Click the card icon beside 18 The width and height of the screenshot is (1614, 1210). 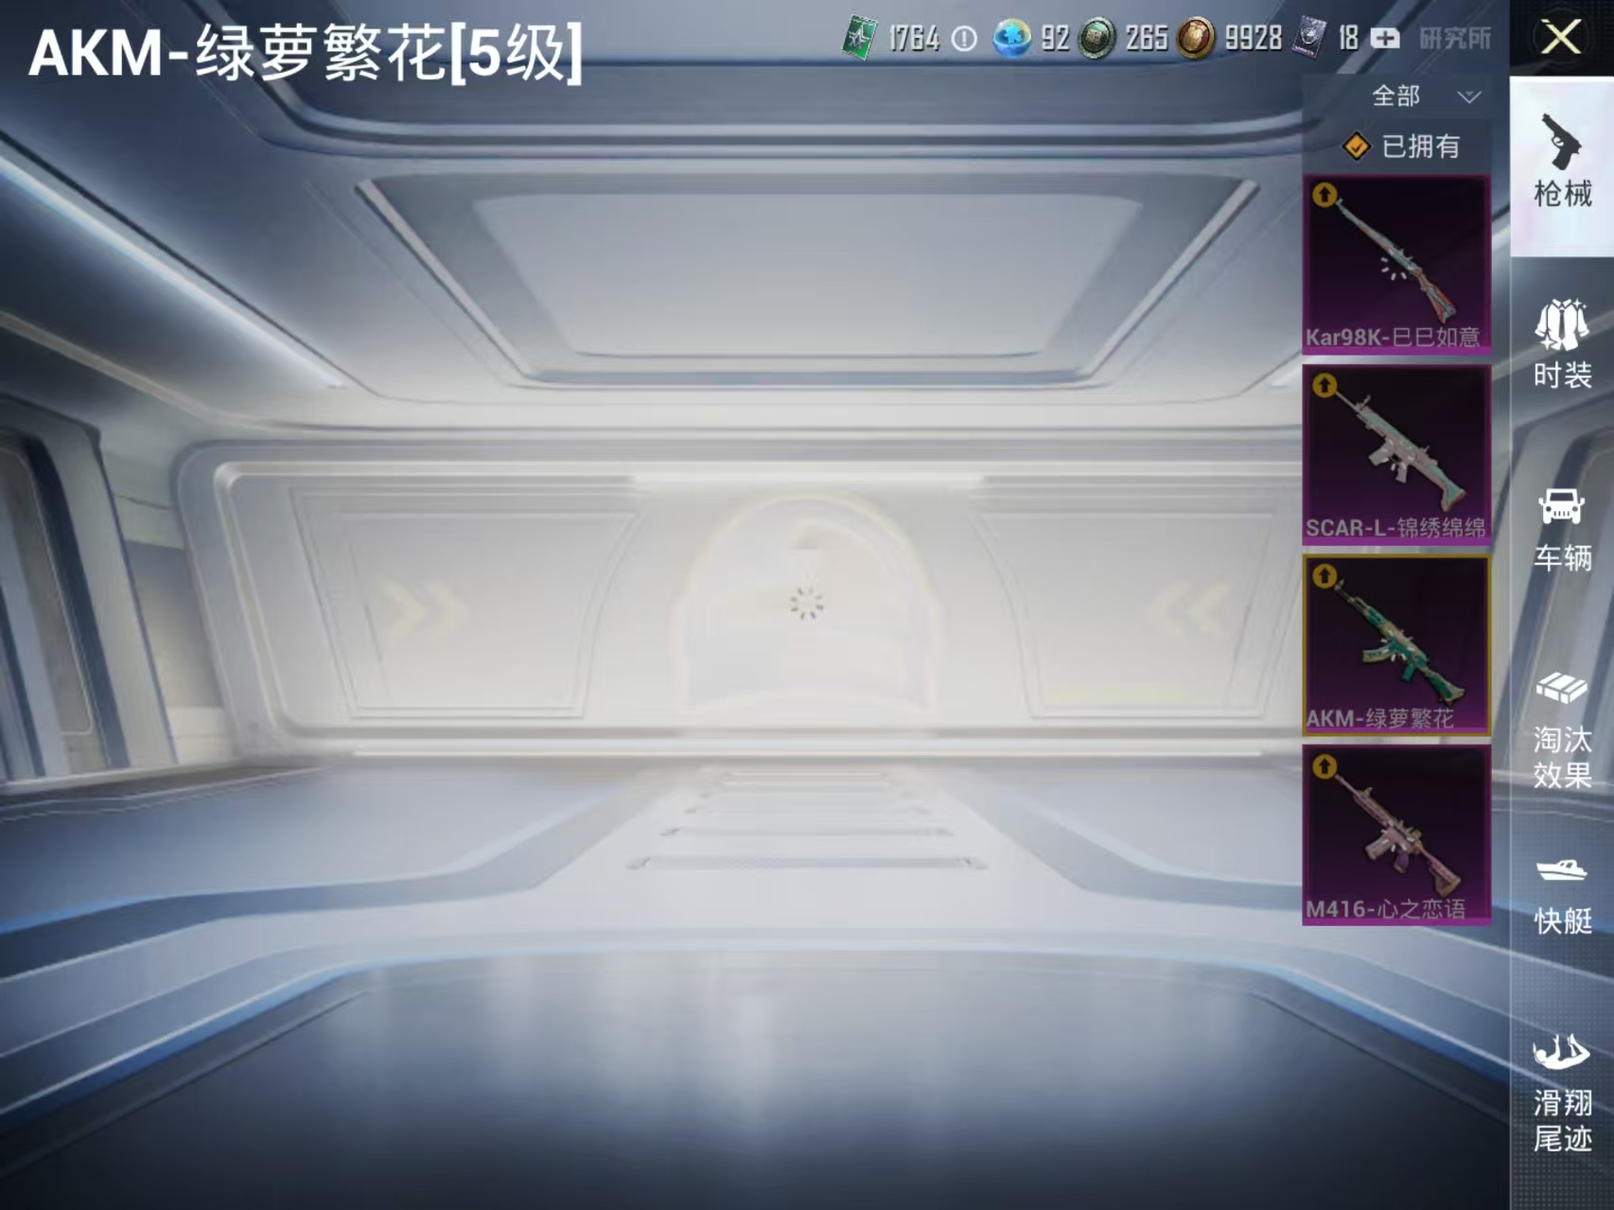1310,39
